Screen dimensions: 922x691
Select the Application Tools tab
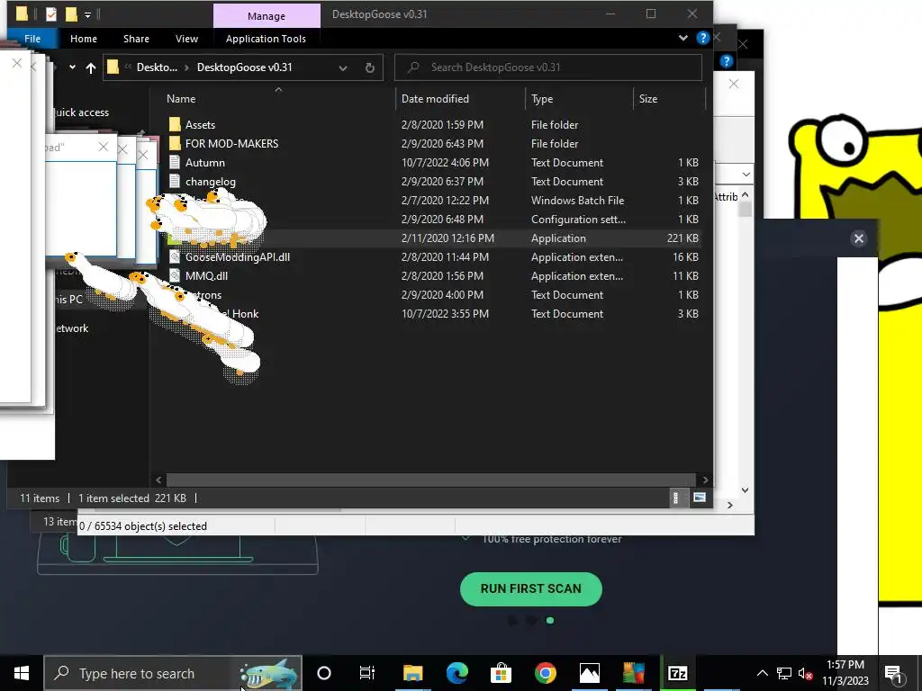266,39
